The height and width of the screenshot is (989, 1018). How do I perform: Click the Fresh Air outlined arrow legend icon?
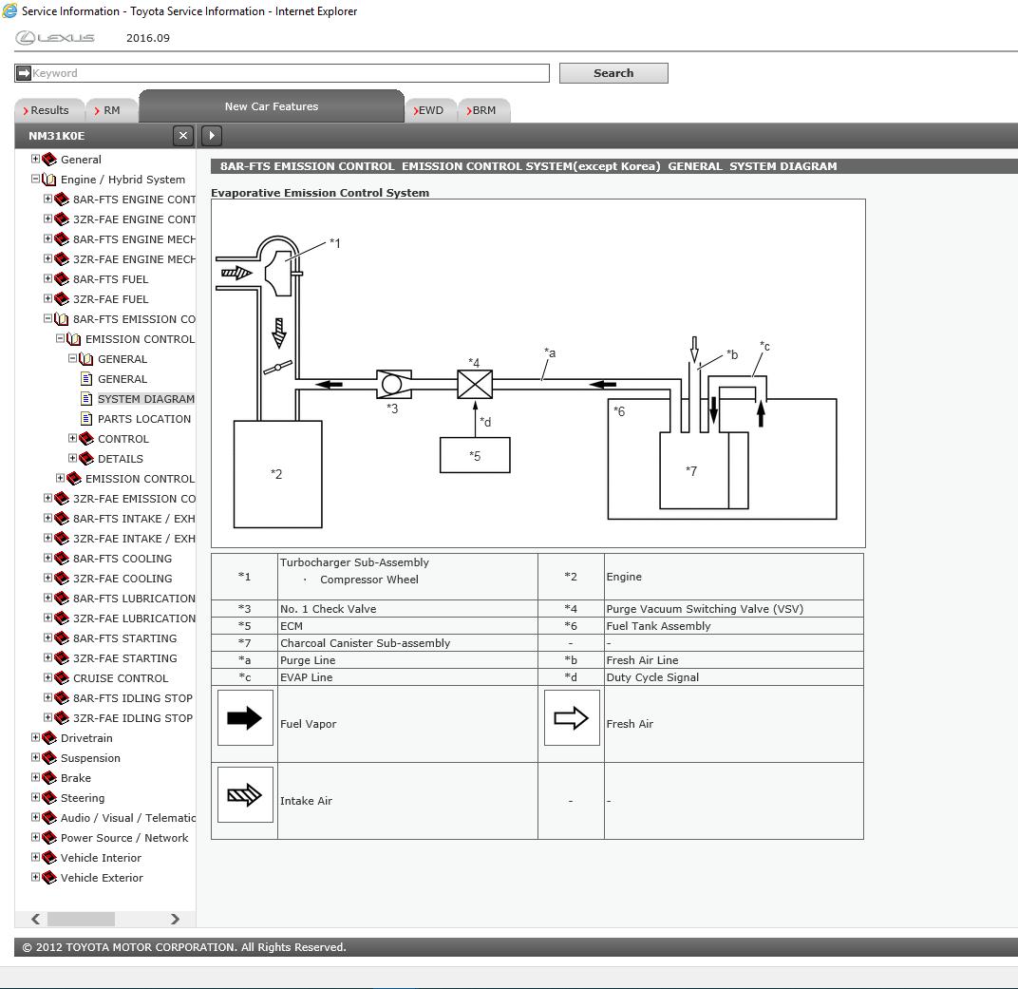[572, 717]
